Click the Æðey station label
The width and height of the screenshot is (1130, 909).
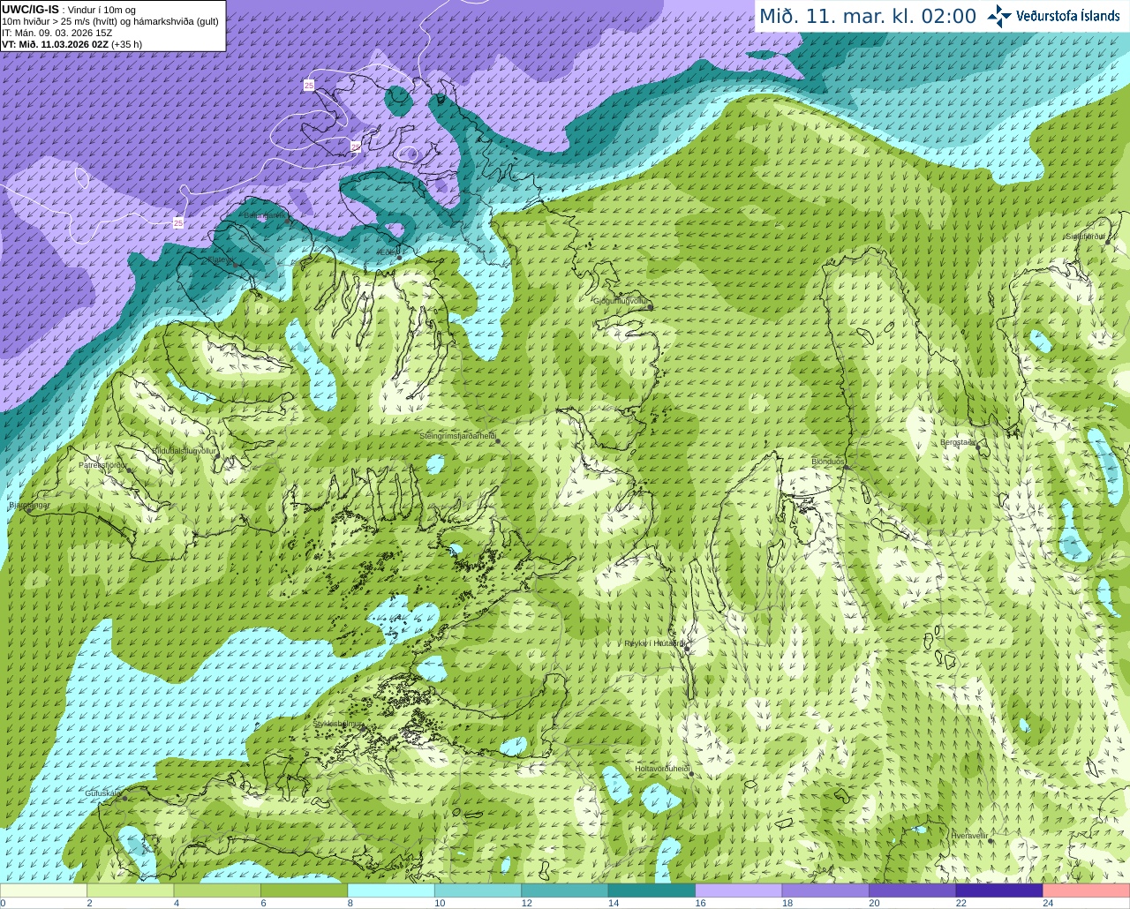[388, 252]
